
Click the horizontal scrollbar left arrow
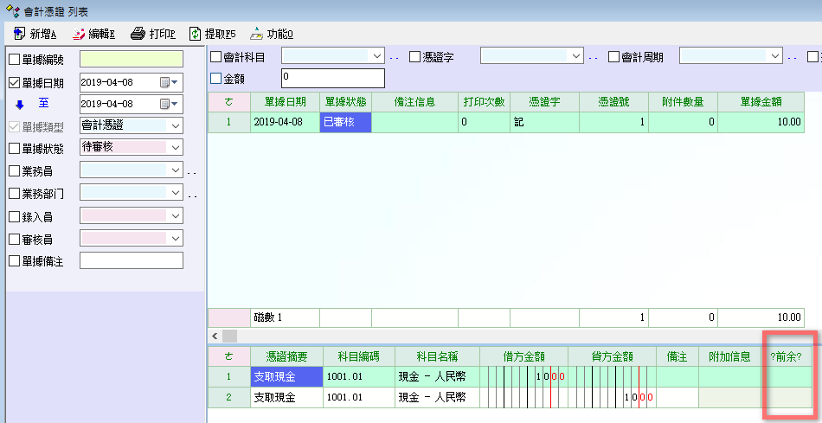[x=214, y=335]
